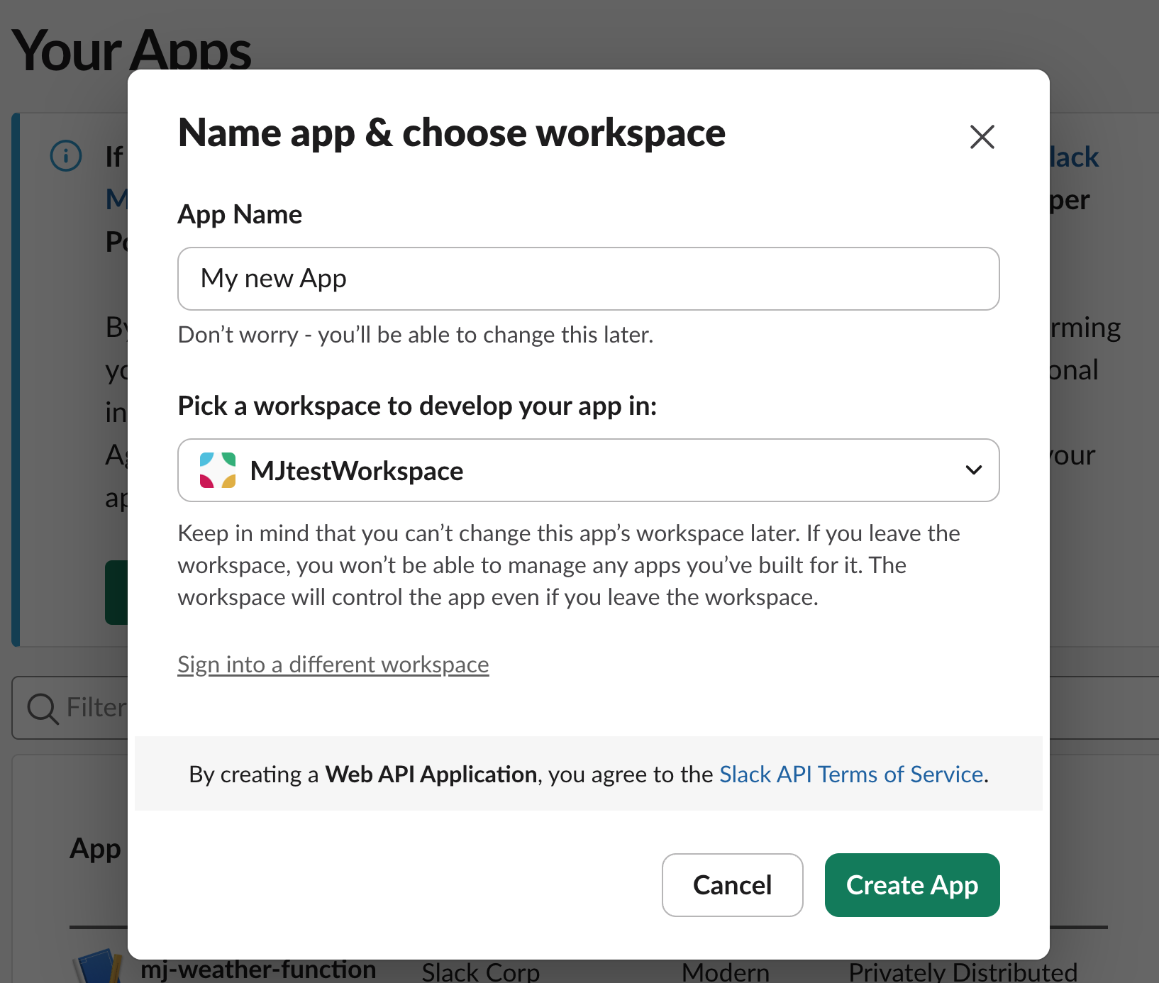
Task: Click the Your Apps page heading
Action: pos(132,50)
